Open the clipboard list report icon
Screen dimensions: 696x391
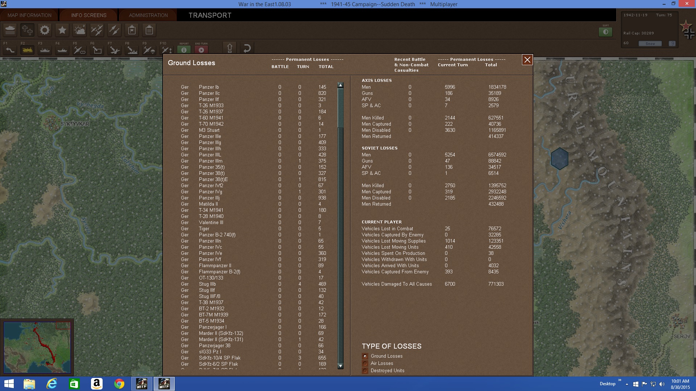point(149,30)
